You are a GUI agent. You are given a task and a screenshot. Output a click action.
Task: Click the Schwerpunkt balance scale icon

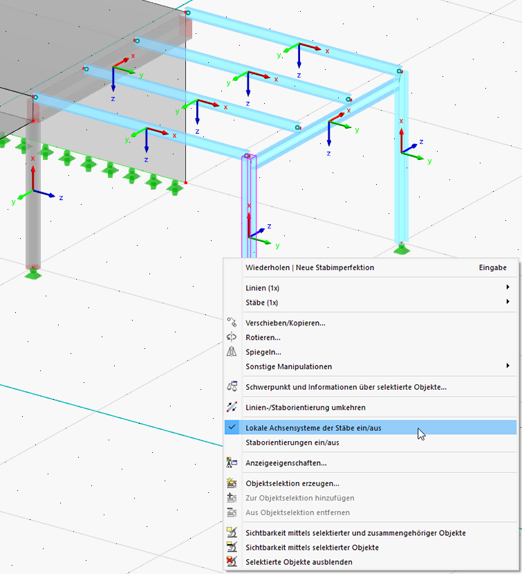(x=232, y=387)
